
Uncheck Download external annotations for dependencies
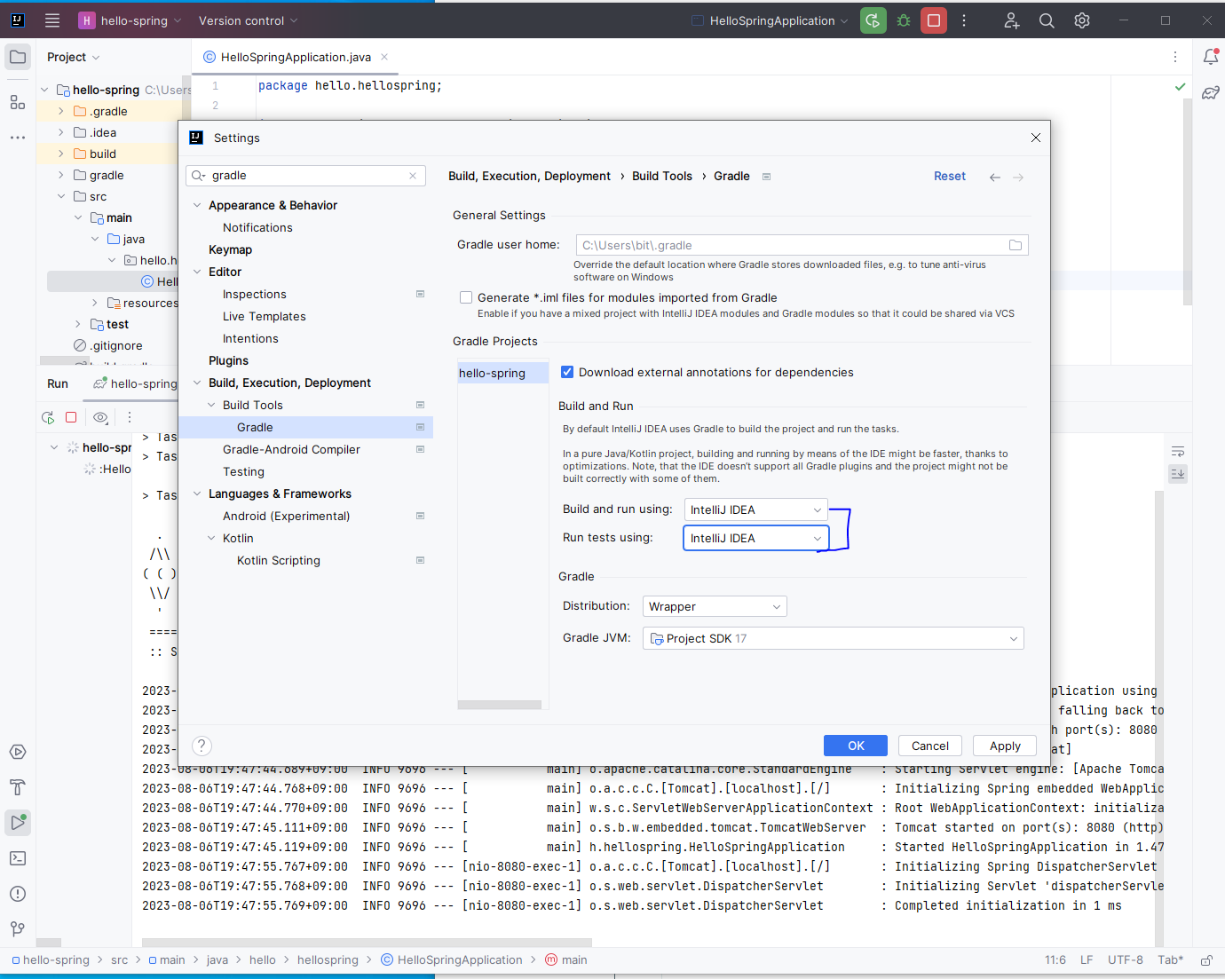tap(567, 373)
